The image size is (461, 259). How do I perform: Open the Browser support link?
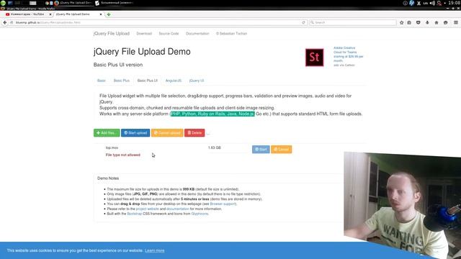[x=223, y=204]
